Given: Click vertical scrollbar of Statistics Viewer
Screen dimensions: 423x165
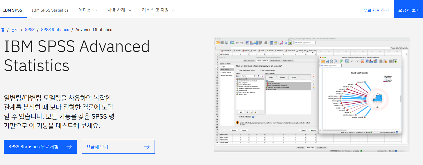Looking at the screenshot, I should coord(400,98).
